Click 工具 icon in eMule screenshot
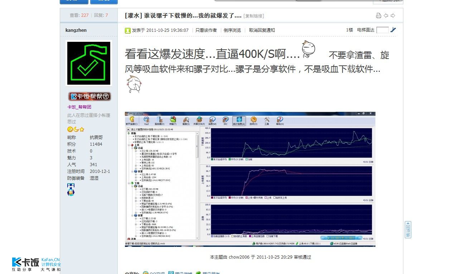Viewport: 461px width, 274px height. point(267,121)
